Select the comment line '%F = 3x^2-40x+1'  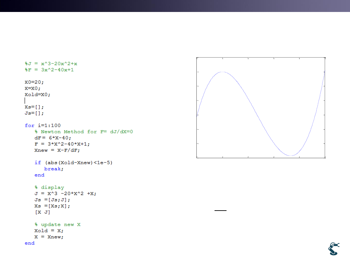tap(49, 70)
